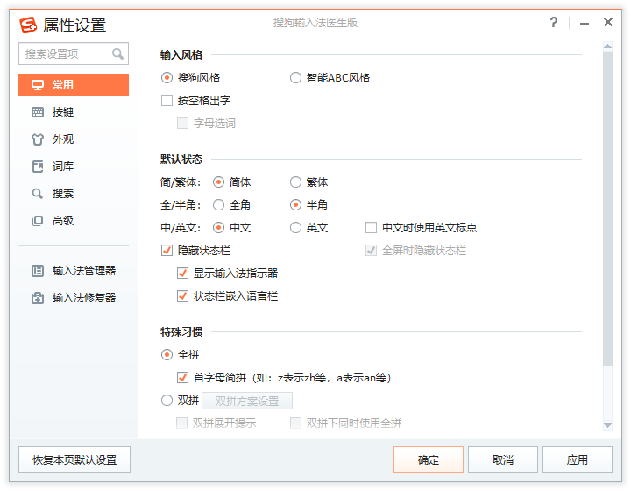The width and height of the screenshot is (631, 491).
Task: Click the scrollbar down arrow
Action: click(607, 425)
